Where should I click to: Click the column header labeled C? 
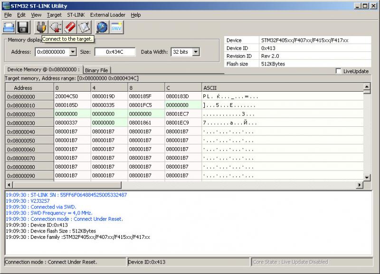click(x=183, y=88)
